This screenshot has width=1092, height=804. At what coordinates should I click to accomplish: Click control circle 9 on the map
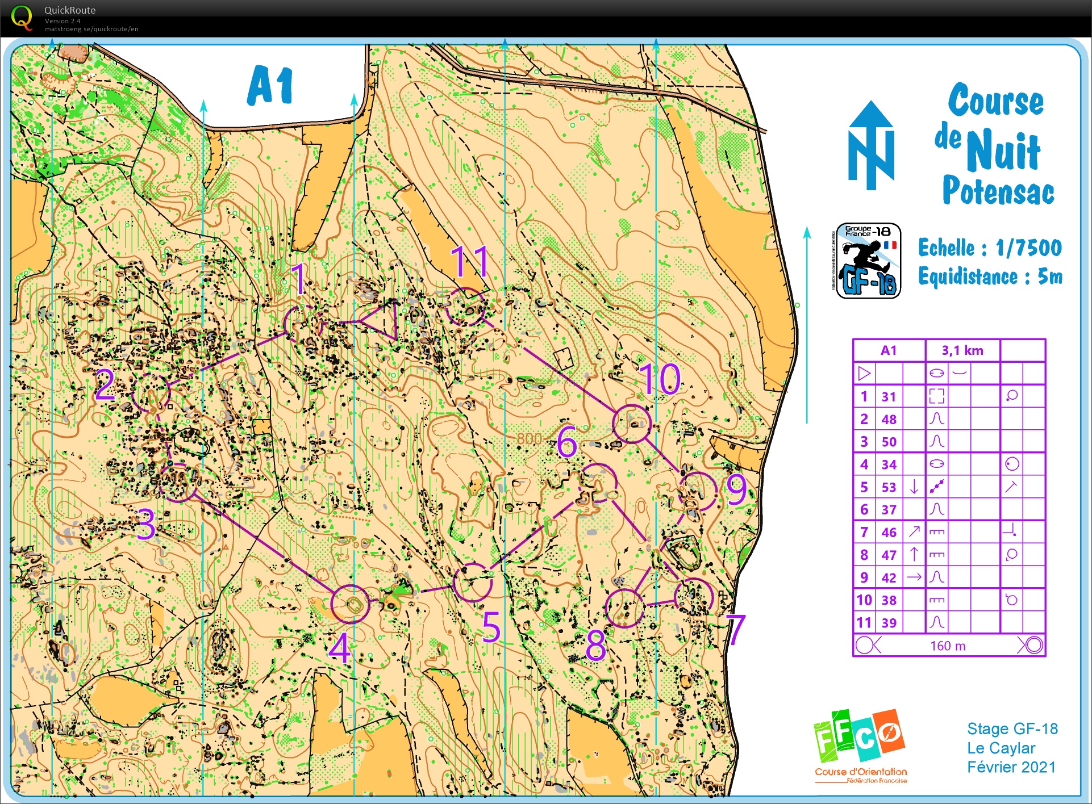699,491
